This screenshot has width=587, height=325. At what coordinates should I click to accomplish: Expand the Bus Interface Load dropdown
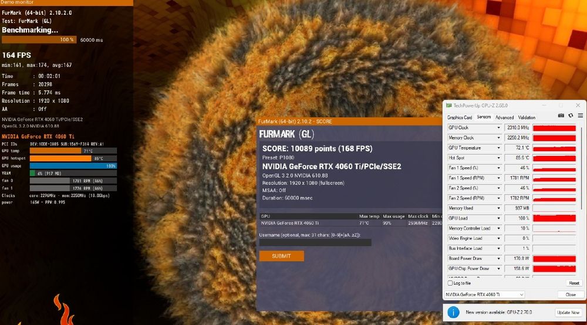tap(498, 249)
